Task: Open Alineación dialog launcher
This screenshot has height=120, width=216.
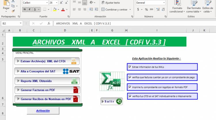Action: tap(132, 16)
